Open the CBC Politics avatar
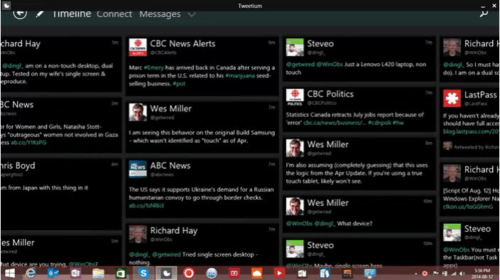 (295, 97)
